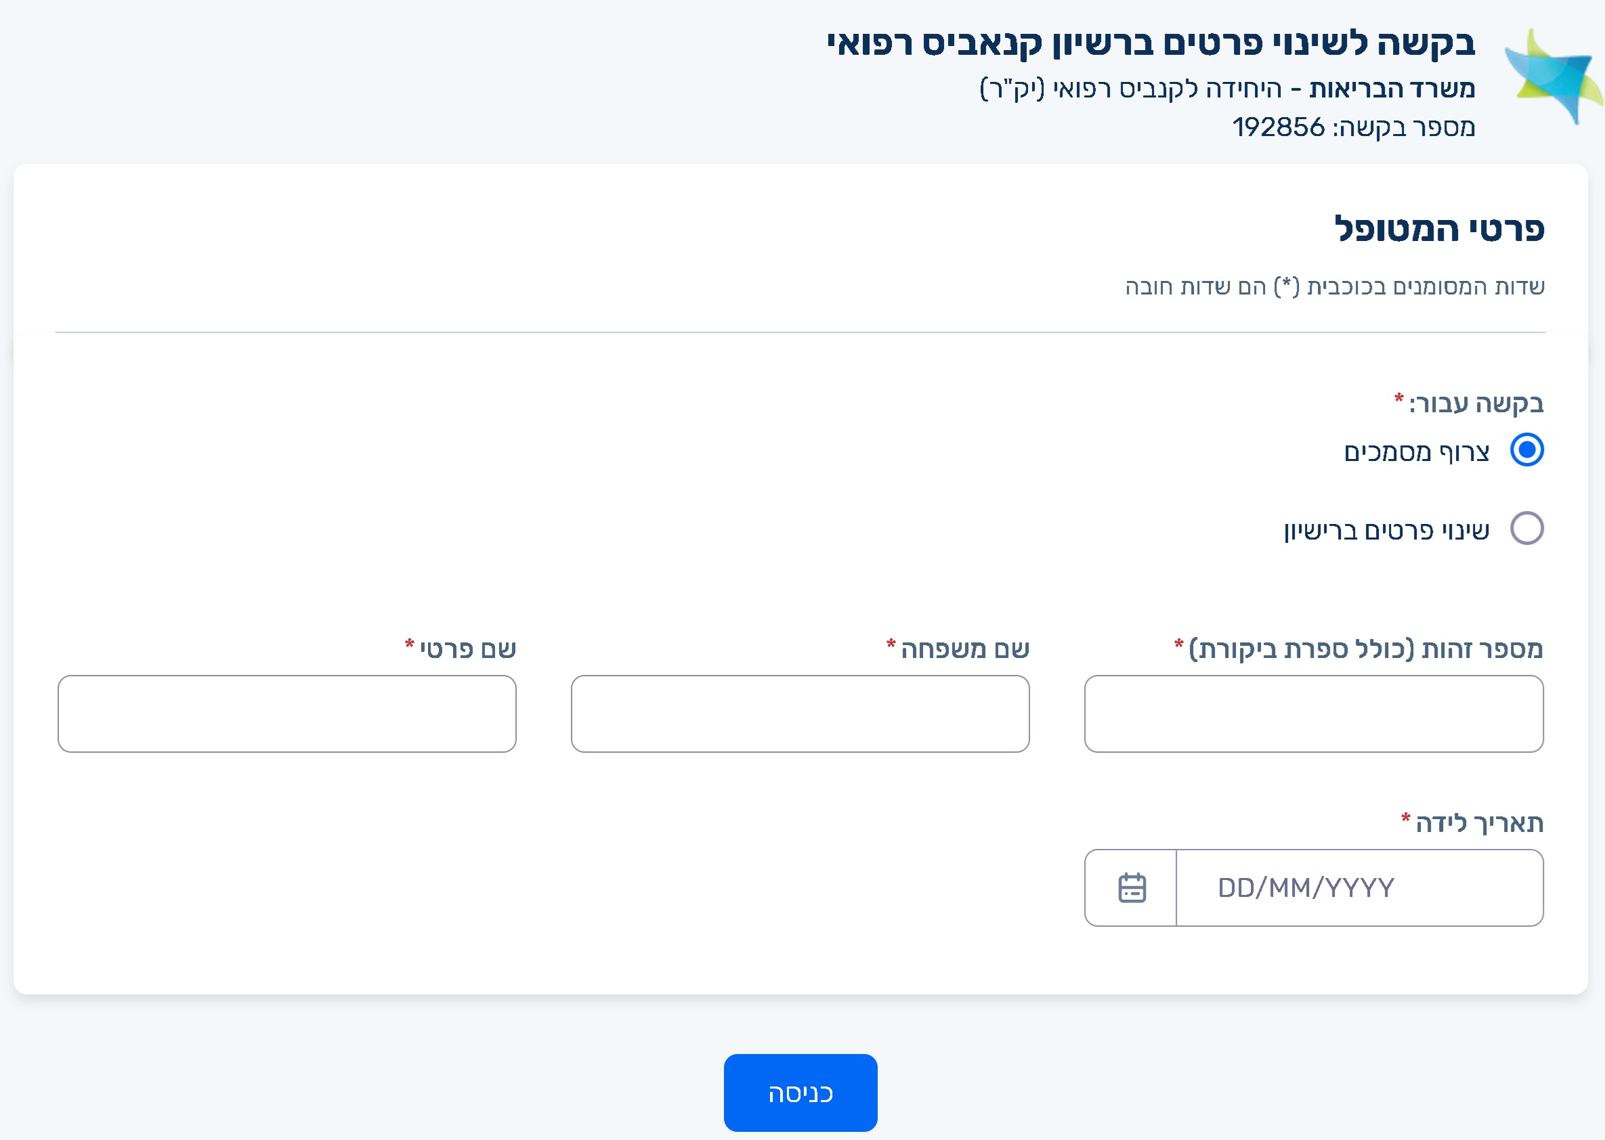1605x1140 pixels.
Task: Click the צרוף מסמכים option label text
Action: pyautogui.click(x=1416, y=452)
